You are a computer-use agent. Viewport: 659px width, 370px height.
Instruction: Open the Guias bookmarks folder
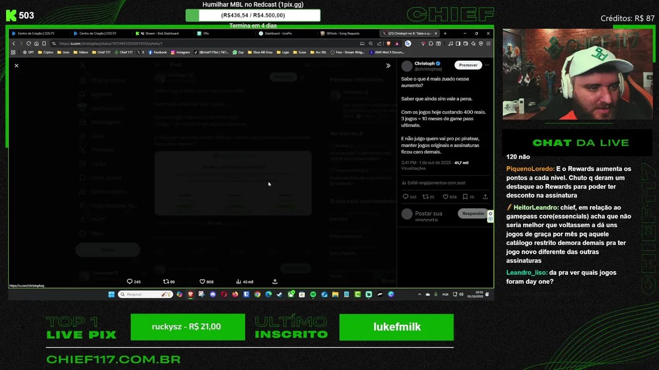pos(300,52)
